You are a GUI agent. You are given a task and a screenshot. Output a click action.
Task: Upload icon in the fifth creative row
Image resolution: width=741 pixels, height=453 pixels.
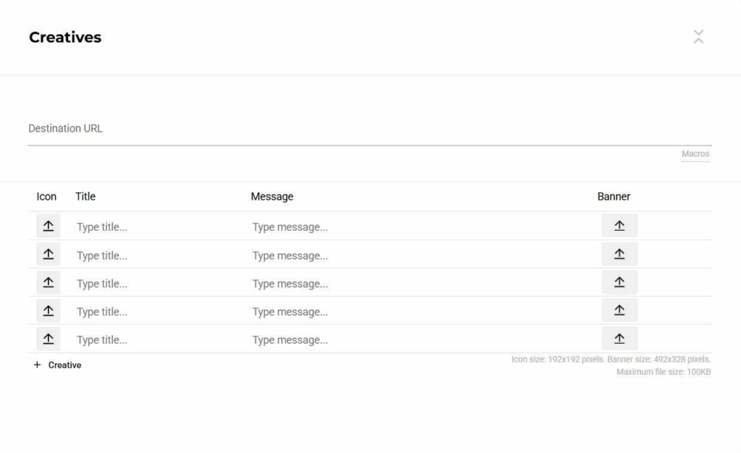(48, 339)
